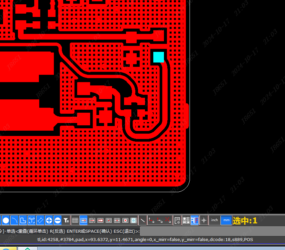Activate the text insert tool
Screen dimensions: 285x250
[32, 220]
